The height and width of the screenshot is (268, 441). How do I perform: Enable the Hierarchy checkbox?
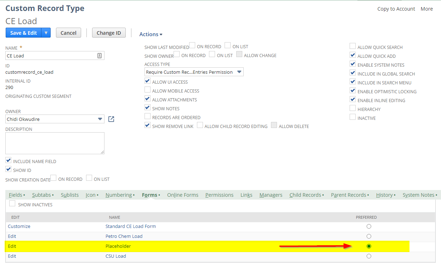(x=353, y=108)
